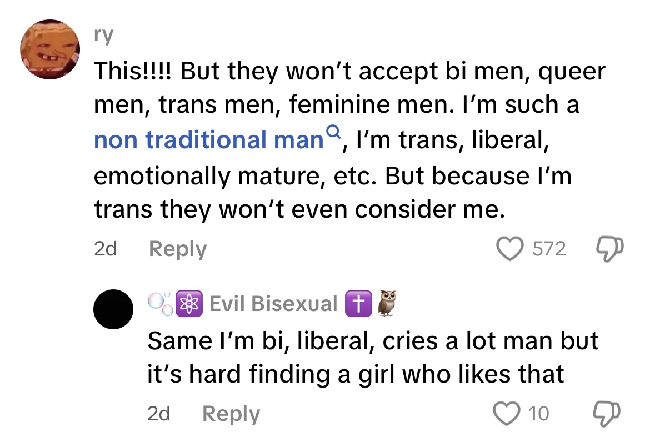This screenshot has width=650, height=447.
Task: Click the 10 like count on reply
Action: [538, 414]
